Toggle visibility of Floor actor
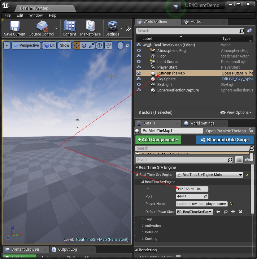The image size is (257, 259). point(139,56)
